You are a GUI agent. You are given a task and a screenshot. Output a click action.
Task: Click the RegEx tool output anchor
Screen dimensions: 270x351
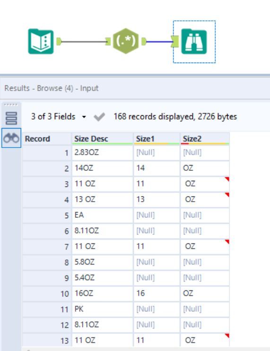(x=144, y=41)
